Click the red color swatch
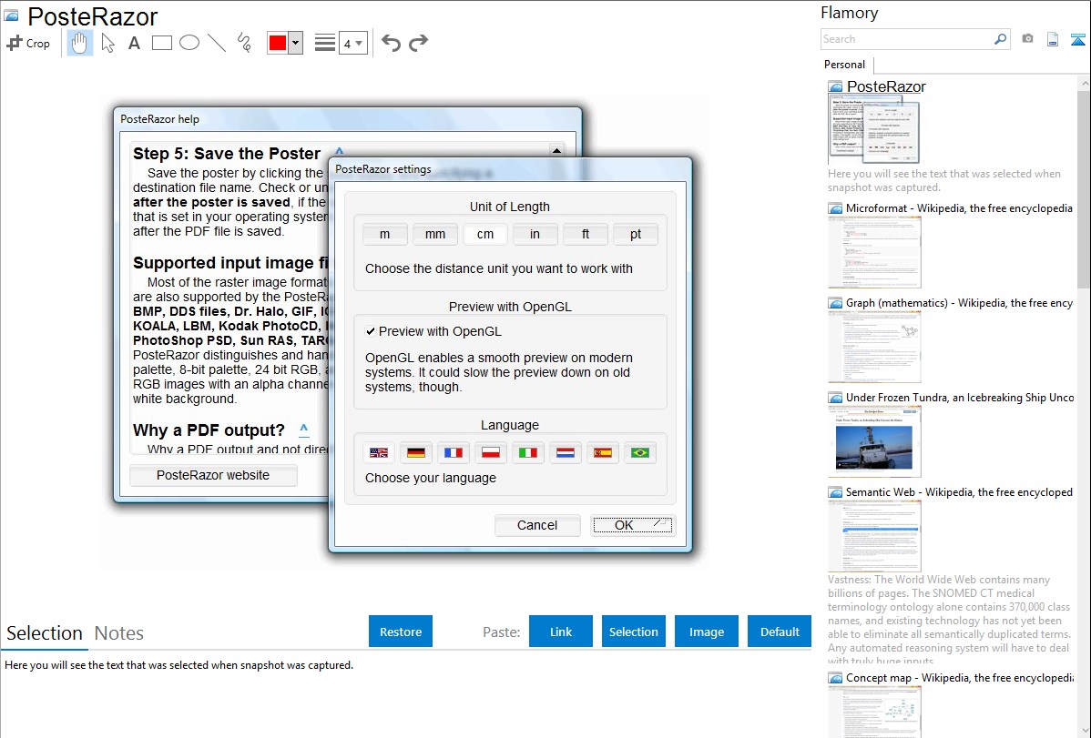 (278, 43)
